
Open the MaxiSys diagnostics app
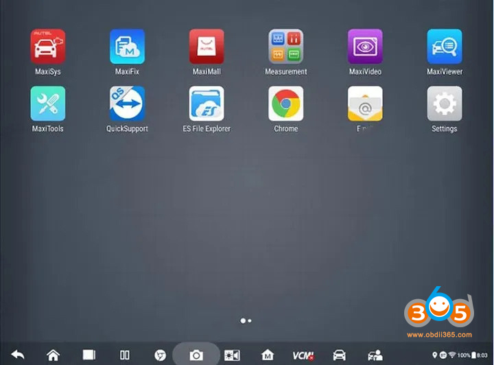[x=48, y=47]
